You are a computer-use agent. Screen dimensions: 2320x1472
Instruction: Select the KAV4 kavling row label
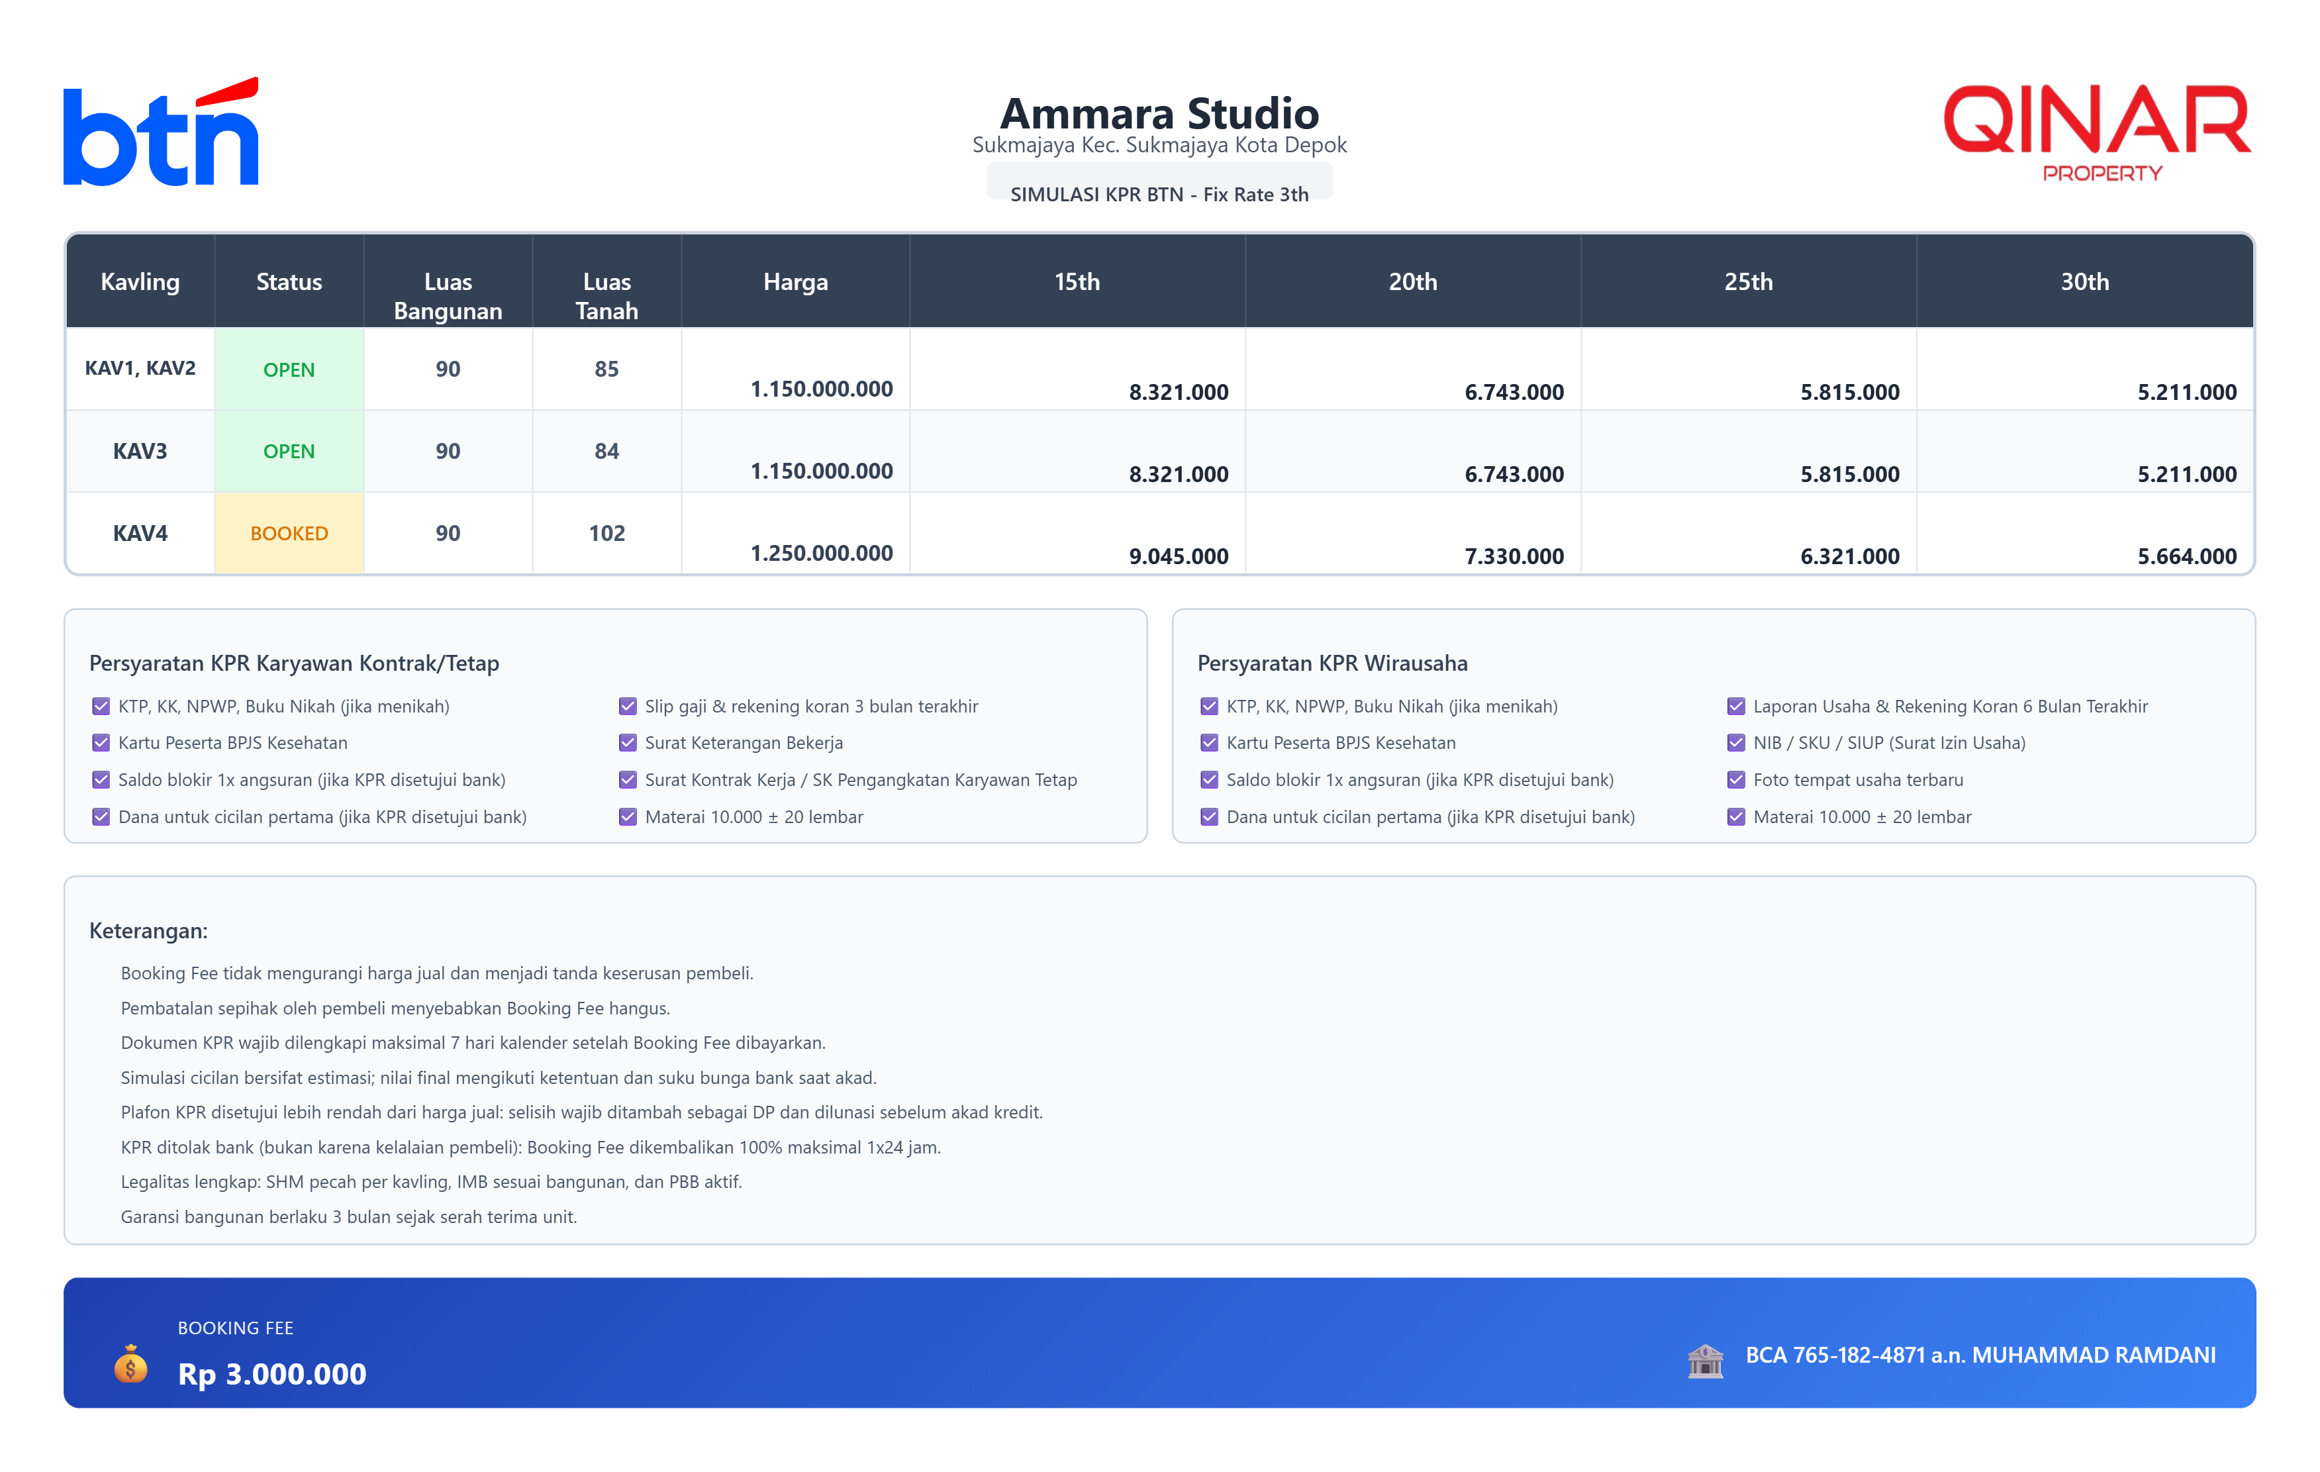coord(140,533)
